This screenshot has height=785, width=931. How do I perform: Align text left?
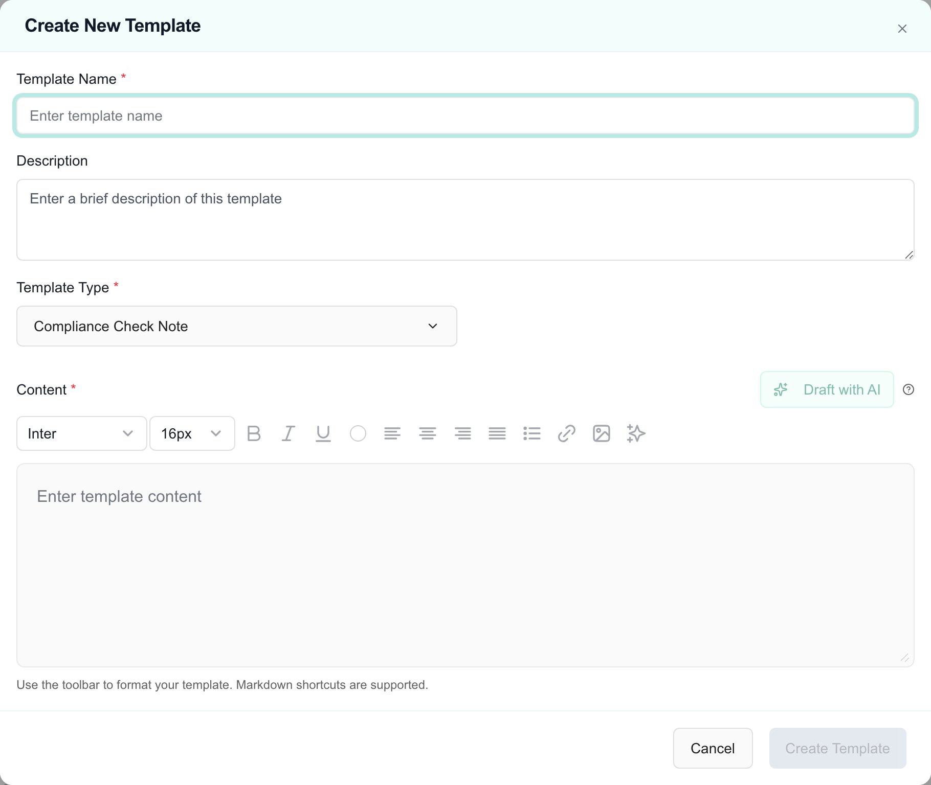[x=392, y=433]
